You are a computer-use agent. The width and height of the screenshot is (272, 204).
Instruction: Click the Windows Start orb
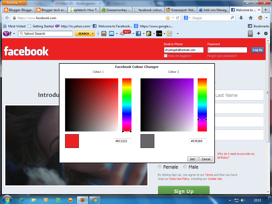tap(7, 200)
